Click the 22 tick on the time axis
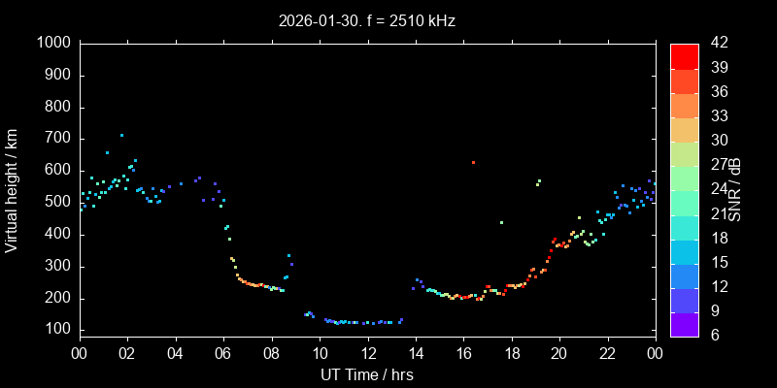This screenshot has height=388, width=777. point(608,355)
